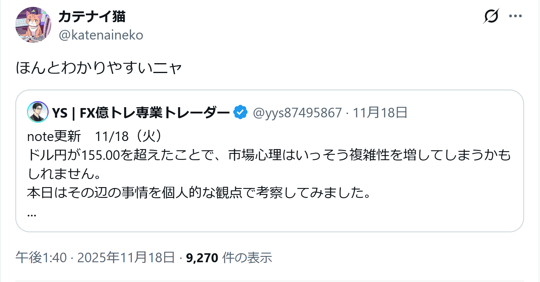Click the tweet text ほんとわかりやすいニャ
The image size is (540, 282).
click(x=99, y=68)
